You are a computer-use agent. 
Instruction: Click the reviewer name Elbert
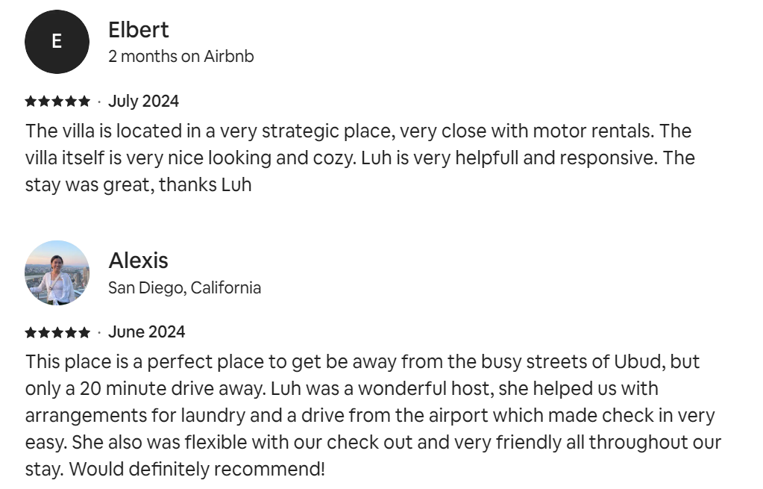tap(138, 30)
